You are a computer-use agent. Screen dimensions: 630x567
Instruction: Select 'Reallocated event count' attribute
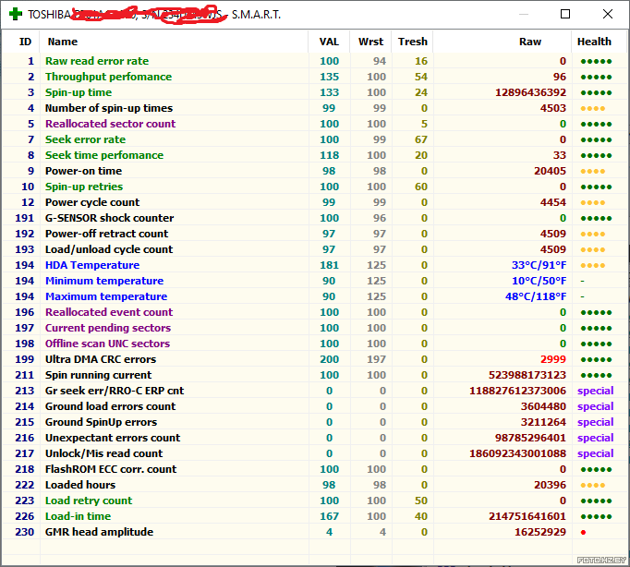point(109,312)
